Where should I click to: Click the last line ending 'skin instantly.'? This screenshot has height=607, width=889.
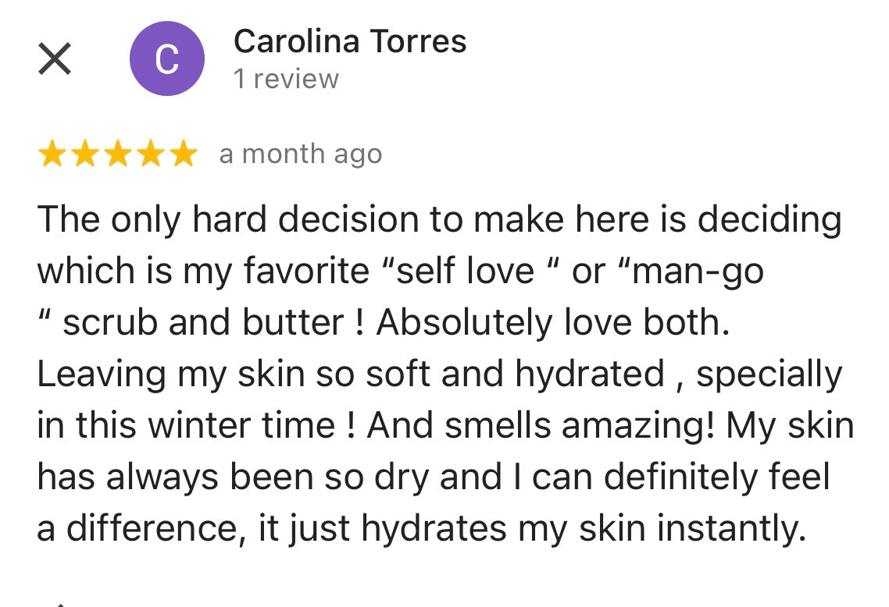[421, 529]
